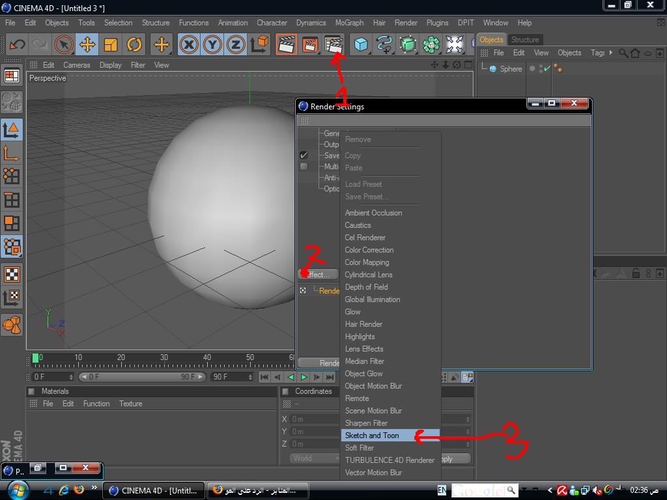Switch to Edges mode in left palette
This screenshot has height=500, width=667.
12,199
